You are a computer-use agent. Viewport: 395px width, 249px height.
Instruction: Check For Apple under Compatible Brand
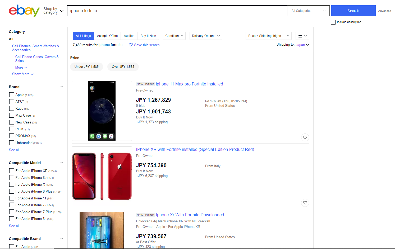coord(12,246)
